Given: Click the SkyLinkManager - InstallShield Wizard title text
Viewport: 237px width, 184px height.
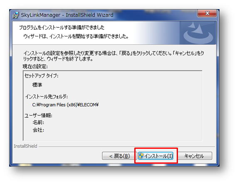Looking at the screenshot, I should coord(67,15).
